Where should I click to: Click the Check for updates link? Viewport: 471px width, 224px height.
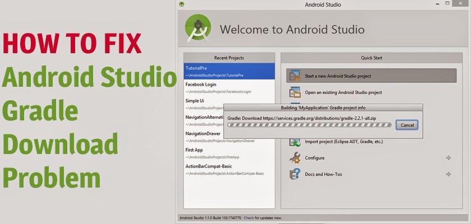click(x=249, y=218)
